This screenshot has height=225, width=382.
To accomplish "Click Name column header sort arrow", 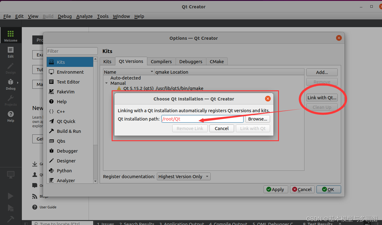I will (x=152, y=72).
